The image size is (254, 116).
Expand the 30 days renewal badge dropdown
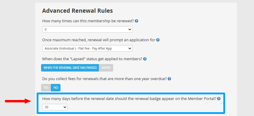point(55,107)
